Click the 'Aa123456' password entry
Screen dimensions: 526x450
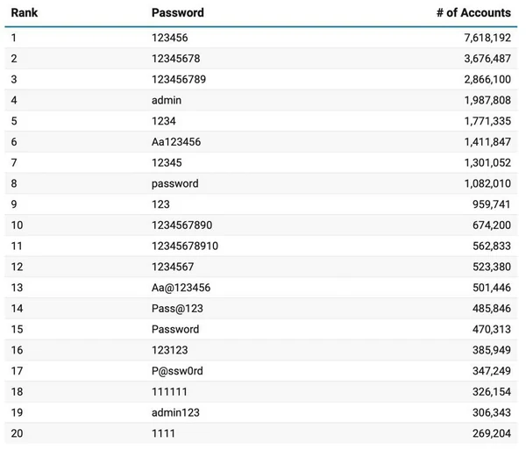point(175,142)
